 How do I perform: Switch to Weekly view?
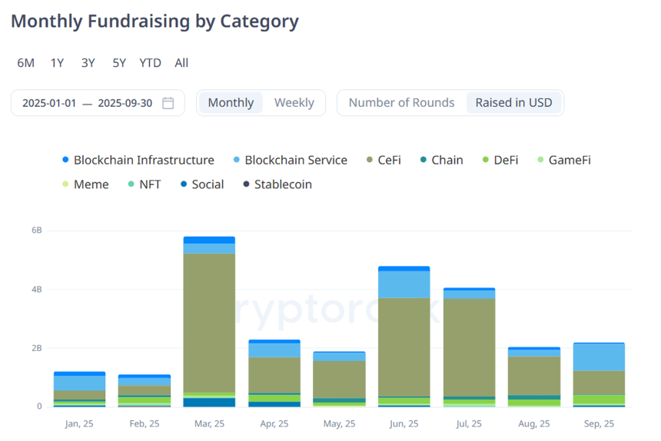pos(294,103)
